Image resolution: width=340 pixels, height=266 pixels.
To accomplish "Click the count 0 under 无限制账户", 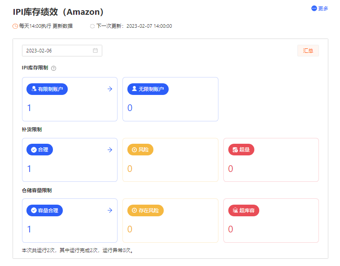I will click(130, 108).
